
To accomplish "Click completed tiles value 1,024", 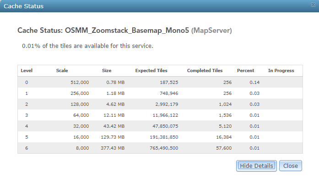I will pyautogui.click(x=225, y=104).
